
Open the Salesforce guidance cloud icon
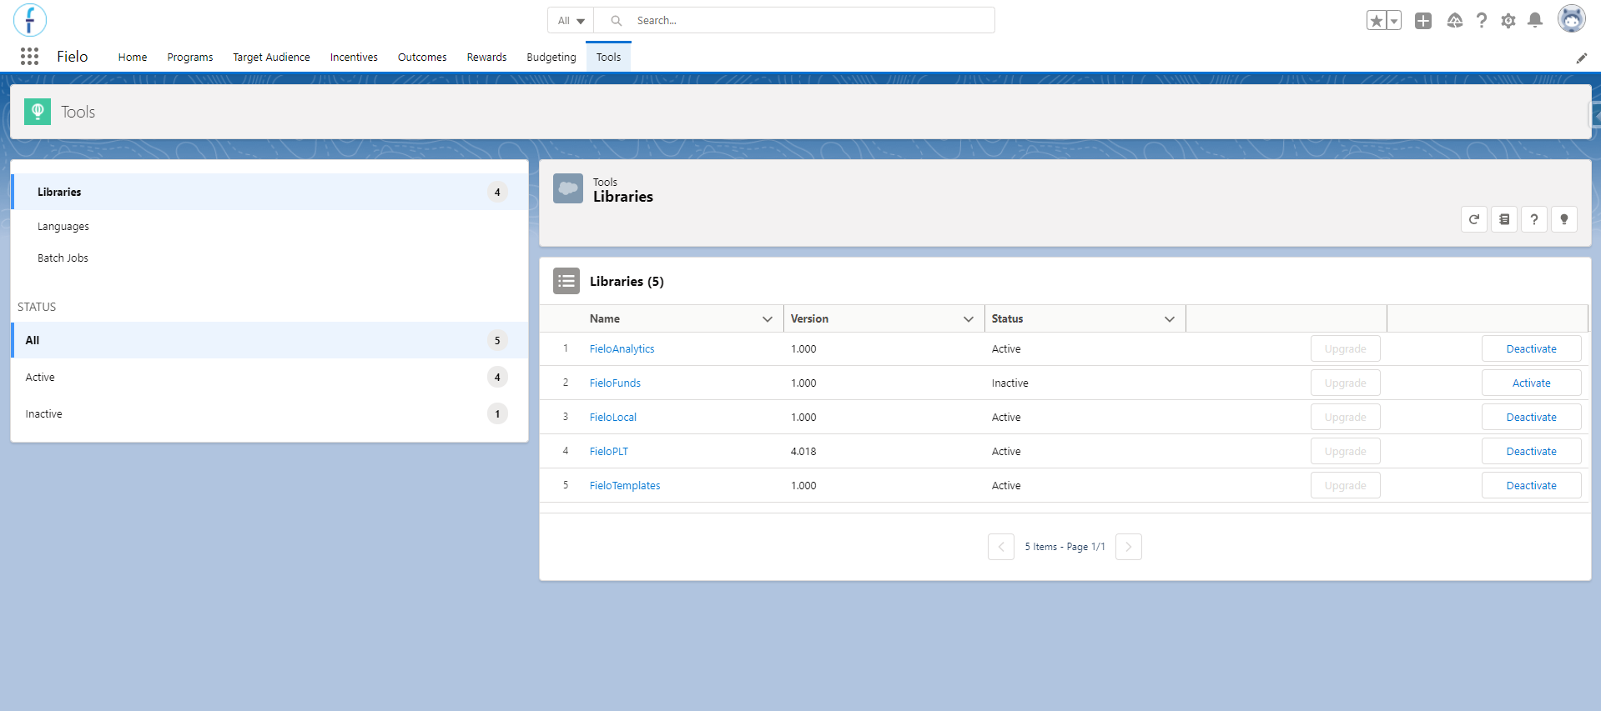[x=1455, y=21]
